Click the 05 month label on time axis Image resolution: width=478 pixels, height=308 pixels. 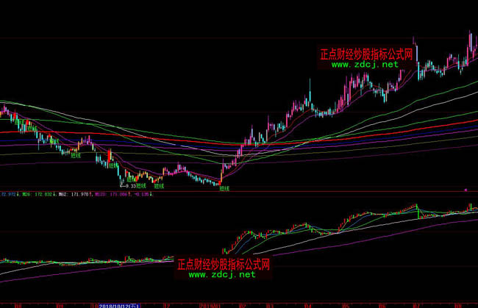click(346, 304)
